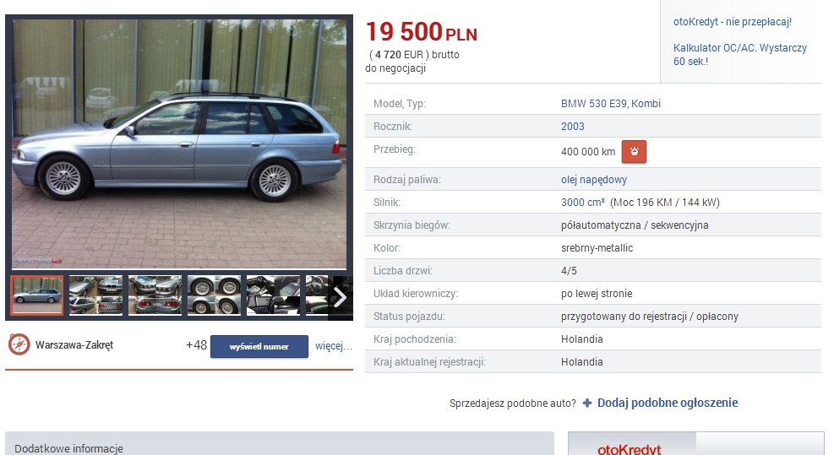Viewport: 834px width, 455px height.
Task: Click Dodaj podobne ogłoszenie link
Action: [668, 403]
